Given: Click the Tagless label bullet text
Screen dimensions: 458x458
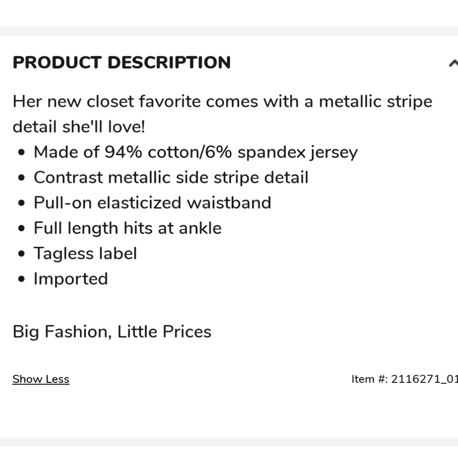Looking at the screenshot, I should coord(85,253).
